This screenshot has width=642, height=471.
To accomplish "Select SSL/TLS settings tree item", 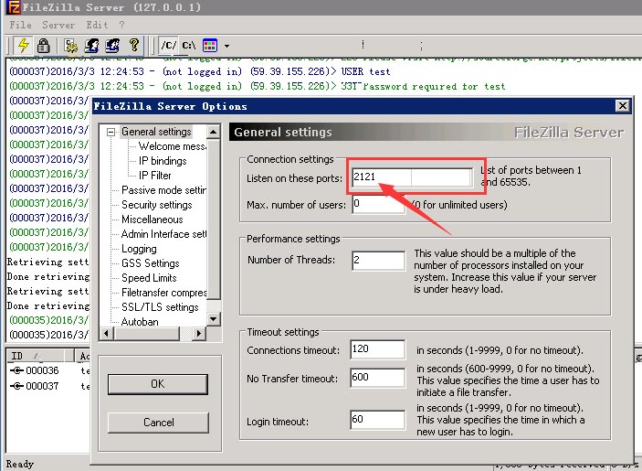I will [160, 307].
